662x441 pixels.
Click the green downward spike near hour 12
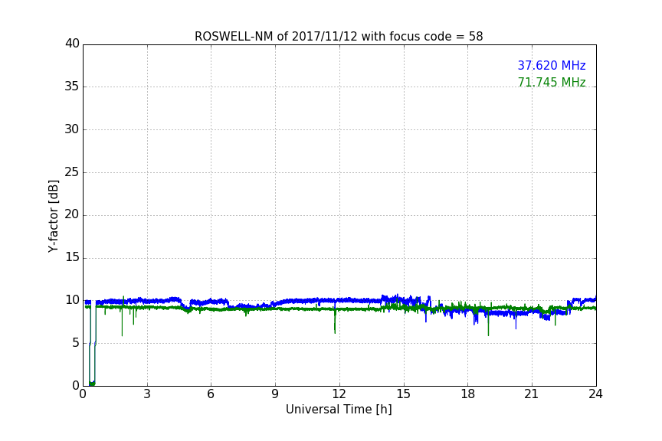click(335, 322)
